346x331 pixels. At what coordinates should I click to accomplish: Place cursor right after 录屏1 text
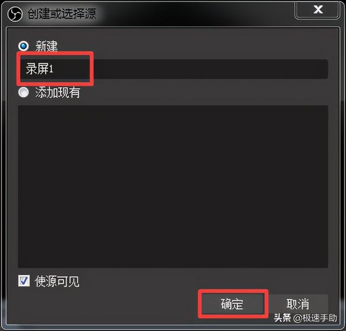tap(54, 69)
